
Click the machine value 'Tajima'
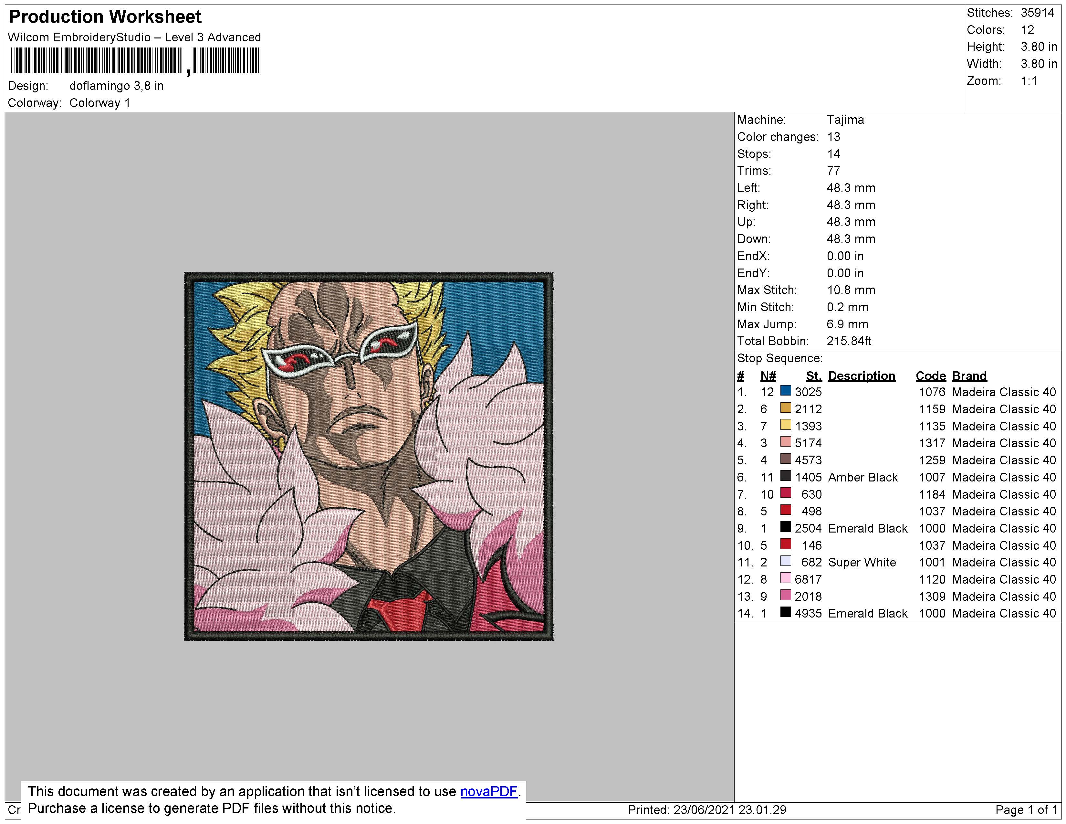tap(845, 120)
